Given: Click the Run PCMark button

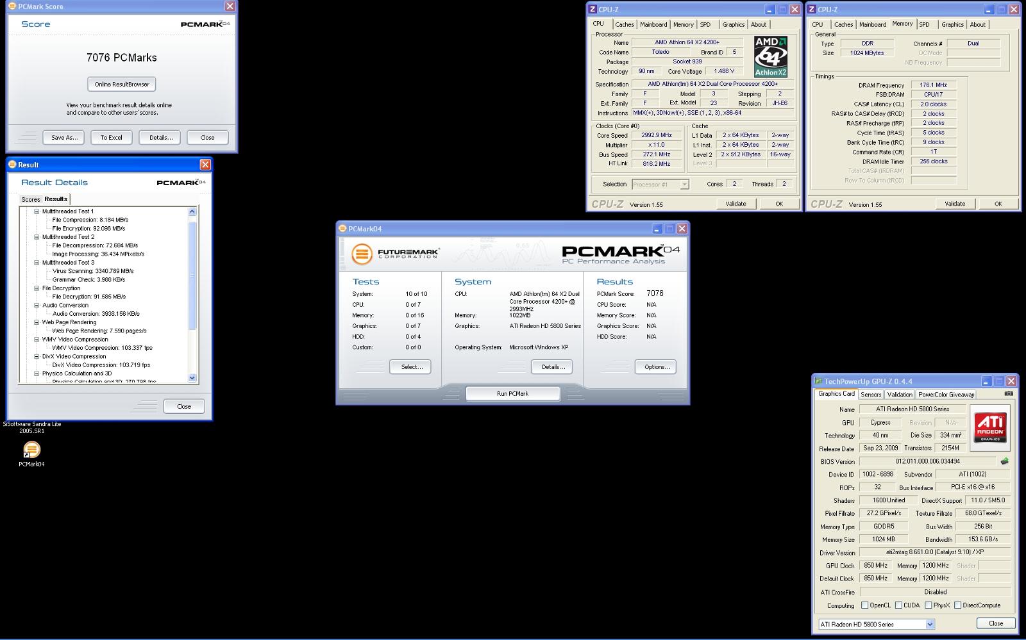Looking at the screenshot, I should point(512,393).
